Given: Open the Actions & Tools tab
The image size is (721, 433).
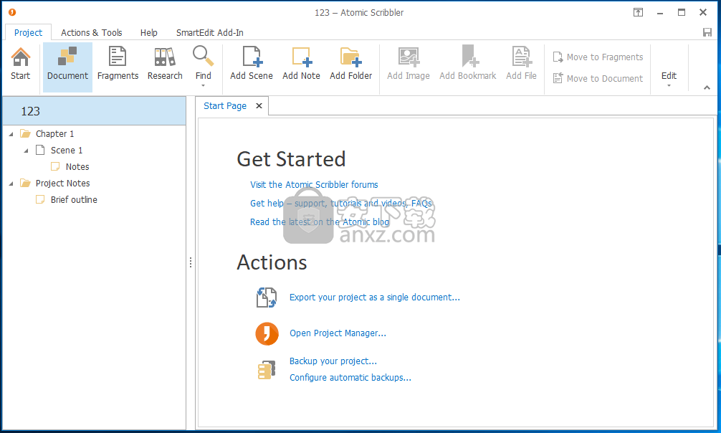Looking at the screenshot, I should pos(92,33).
